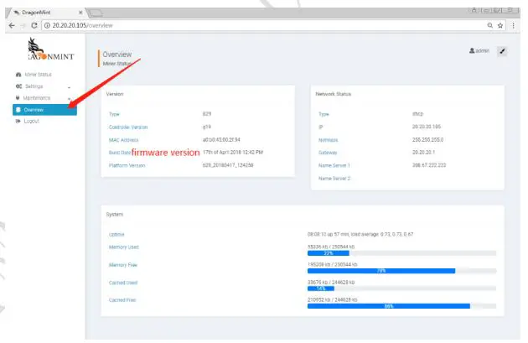Viewport: 528px width, 343px height.
Task: Bookmark this page with the star icon
Action: [500, 25]
